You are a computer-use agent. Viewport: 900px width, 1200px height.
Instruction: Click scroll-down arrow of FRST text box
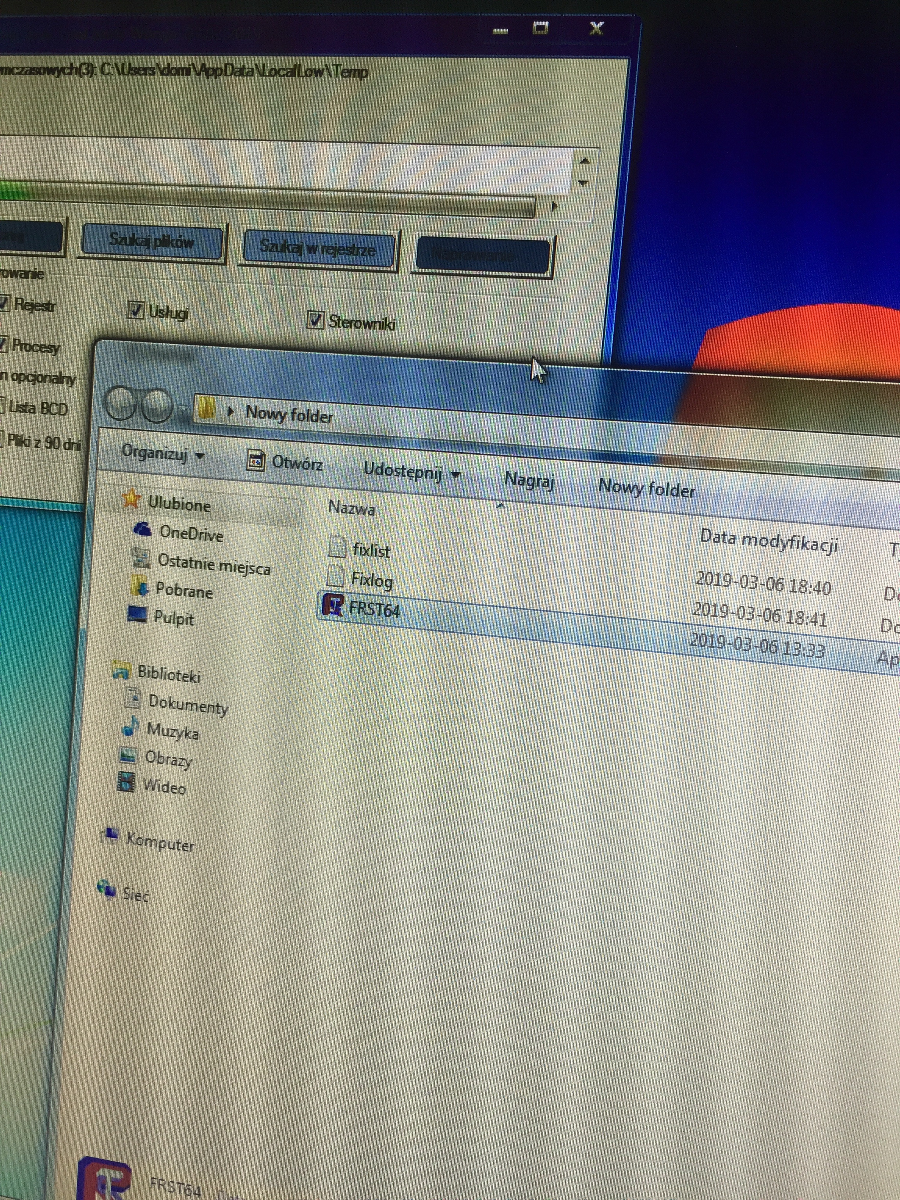pyautogui.click(x=584, y=183)
